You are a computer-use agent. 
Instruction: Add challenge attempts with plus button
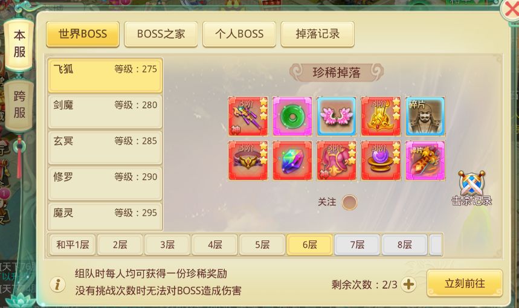tap(408, 284)
